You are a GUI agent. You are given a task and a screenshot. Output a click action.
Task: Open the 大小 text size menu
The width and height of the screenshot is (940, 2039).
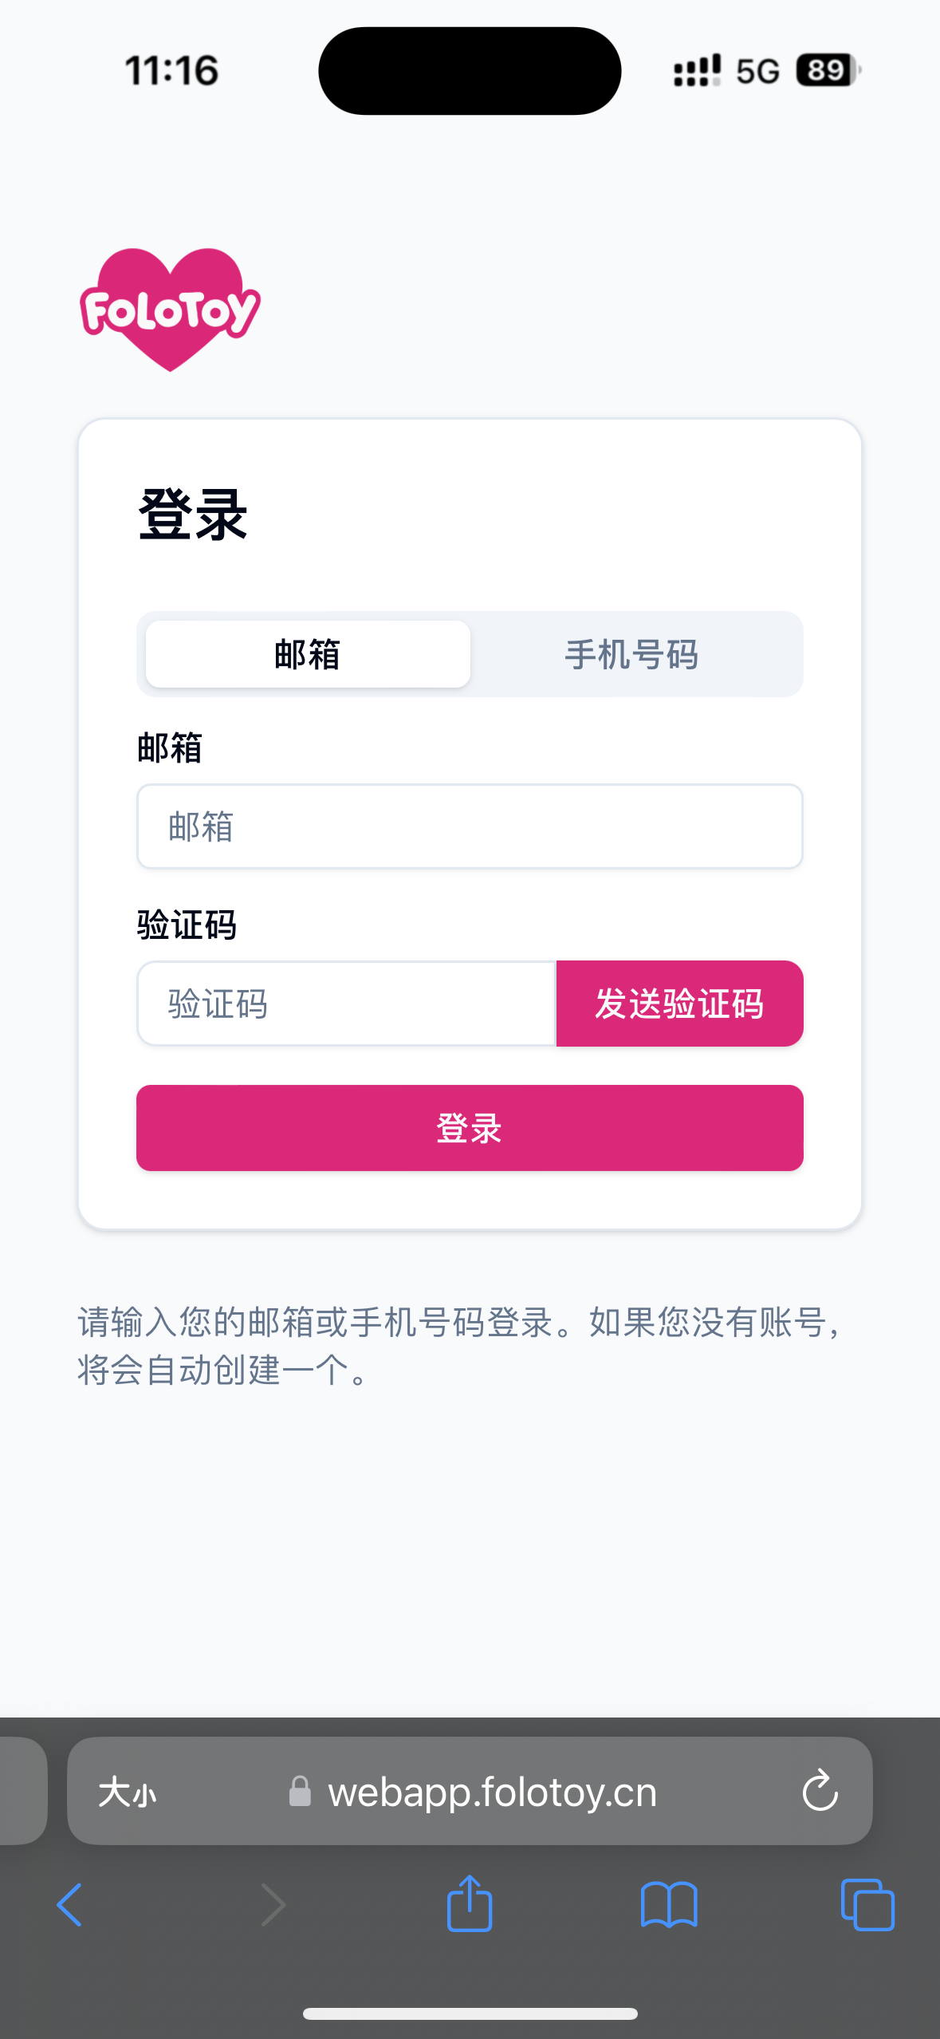pos(128,1792)
